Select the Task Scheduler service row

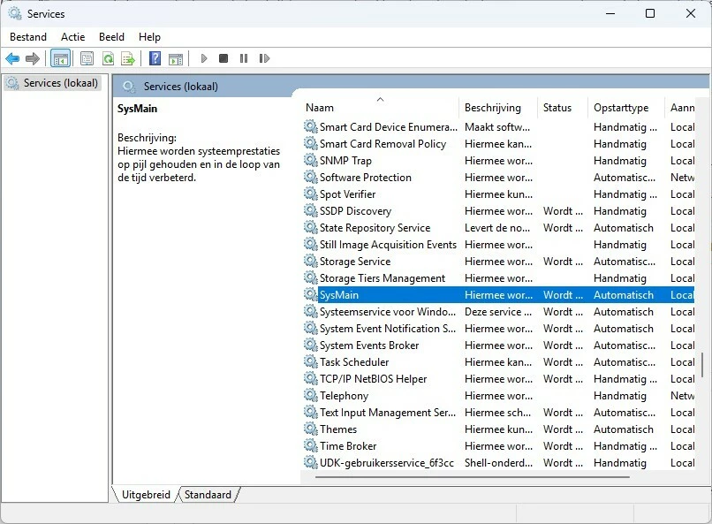click(x=354, y=362)
